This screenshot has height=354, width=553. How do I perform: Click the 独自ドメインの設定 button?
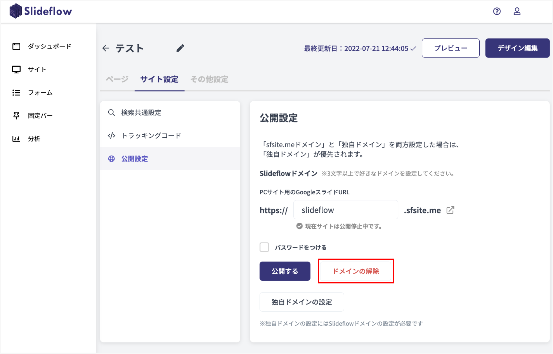point(302,302)
